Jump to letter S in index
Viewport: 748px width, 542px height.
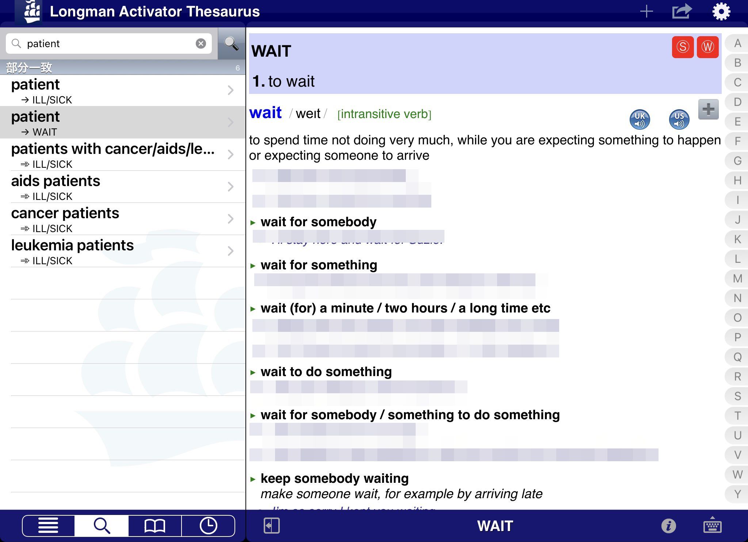point(737,396)
